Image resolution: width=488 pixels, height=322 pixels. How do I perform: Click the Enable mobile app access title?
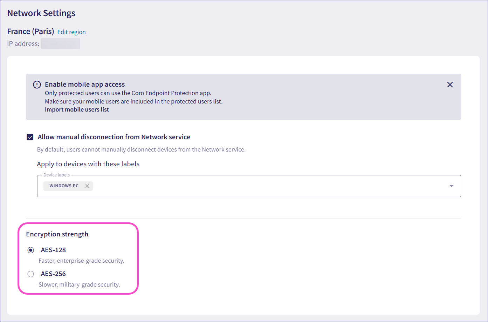[x=85, y=84]
